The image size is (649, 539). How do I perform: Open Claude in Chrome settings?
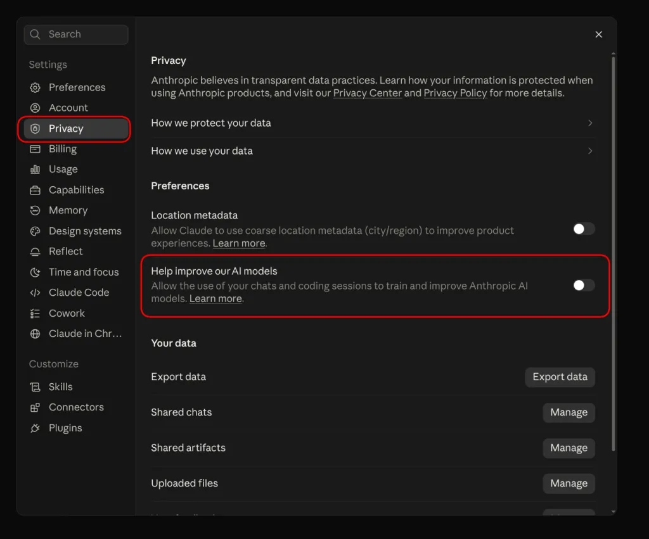[76, 334]
